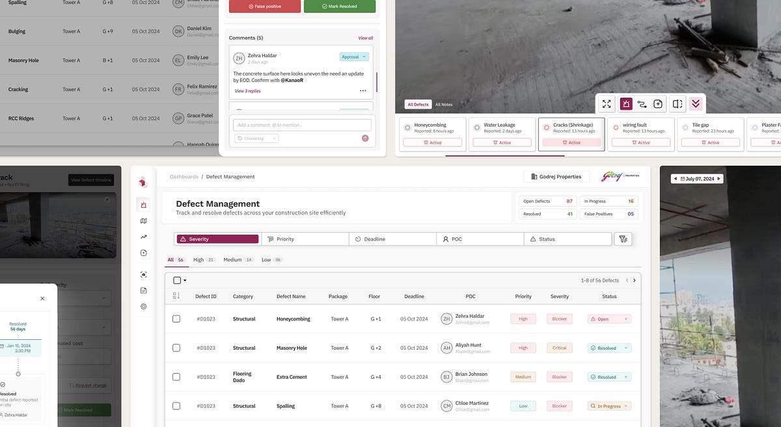
Task: Switch to the All Defects tab
Action: coord(418,104)
